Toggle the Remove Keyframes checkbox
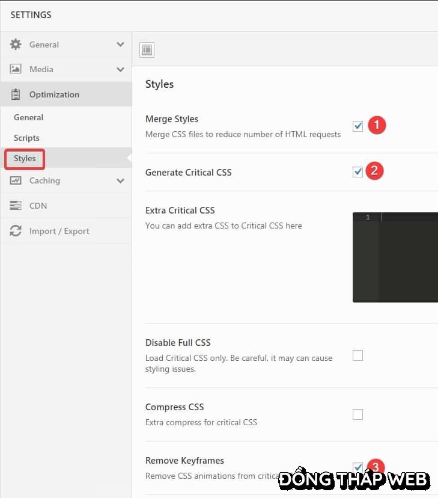 (x=357, y=467)
